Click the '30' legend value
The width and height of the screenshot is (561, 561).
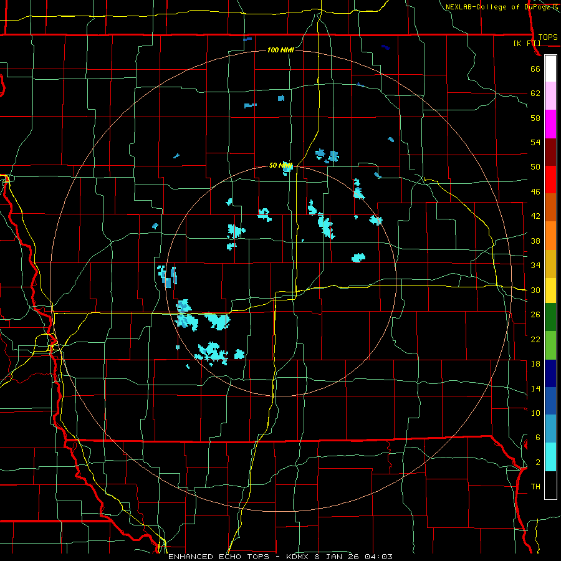(x=535, y=290)
